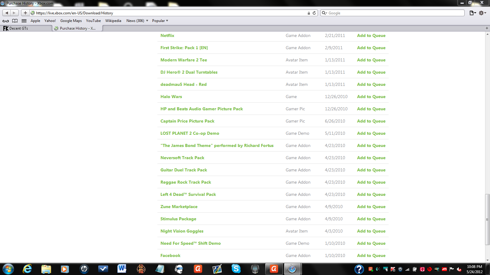Image resolution: width=490 pixels, height=275 pixels.
Task: Click the address bar URL field
Action: pos(174,13)
